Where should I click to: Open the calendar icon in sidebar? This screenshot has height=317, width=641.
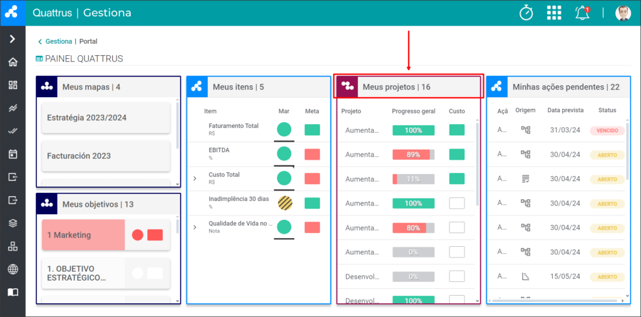[13, 154]
